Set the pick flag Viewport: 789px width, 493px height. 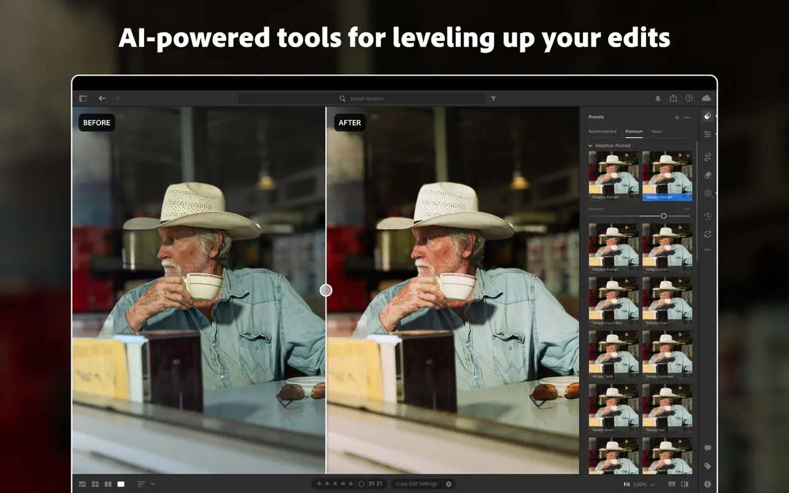click(372, 484)
